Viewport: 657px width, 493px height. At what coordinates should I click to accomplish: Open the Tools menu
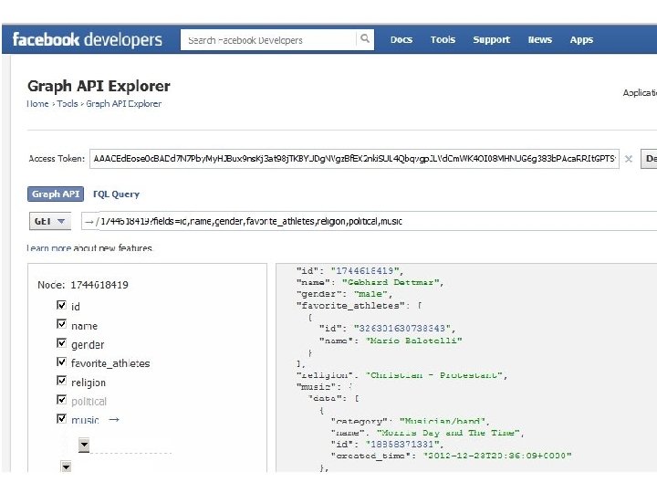tap(443, 40)
